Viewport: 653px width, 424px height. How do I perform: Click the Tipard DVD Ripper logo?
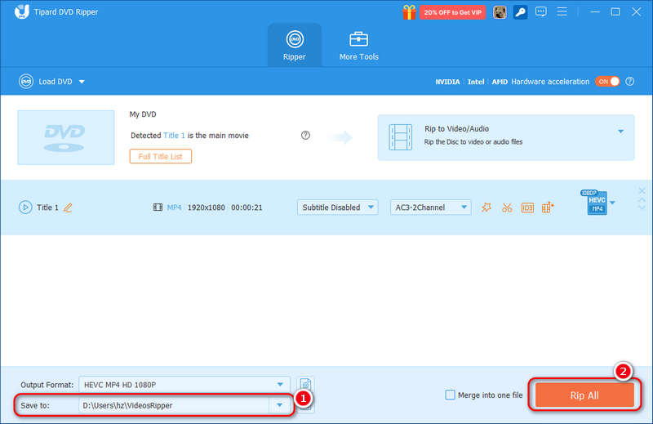(x=22, y=11)
